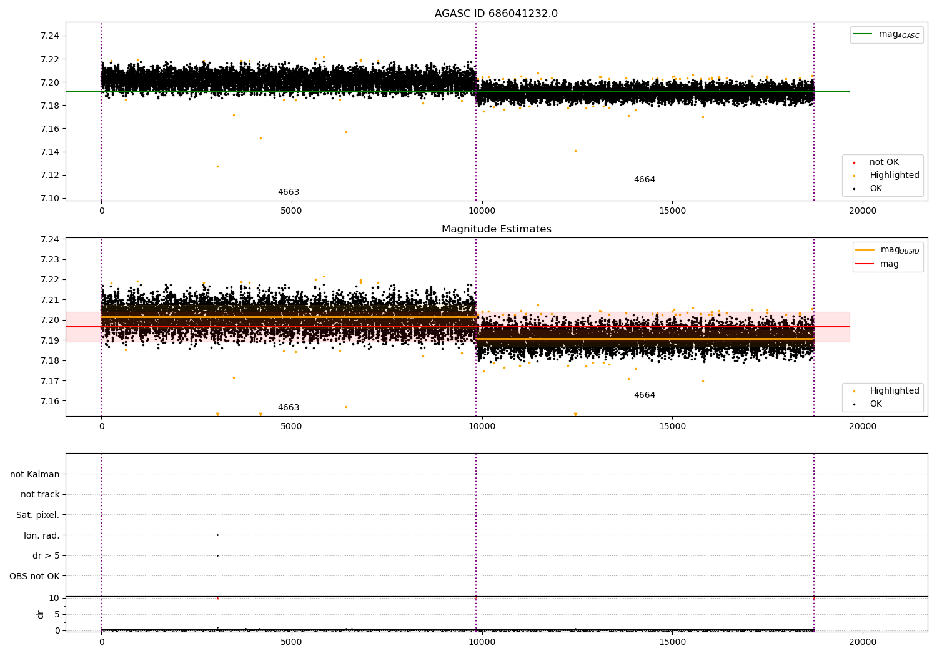This screenshot has width=937, height=656.
Task: Click the 7.24 tick on Magnitude Estimates plot
Action: point(49,240)
